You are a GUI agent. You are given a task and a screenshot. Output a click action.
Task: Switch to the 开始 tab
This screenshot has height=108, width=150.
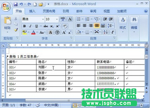[19, 11]
